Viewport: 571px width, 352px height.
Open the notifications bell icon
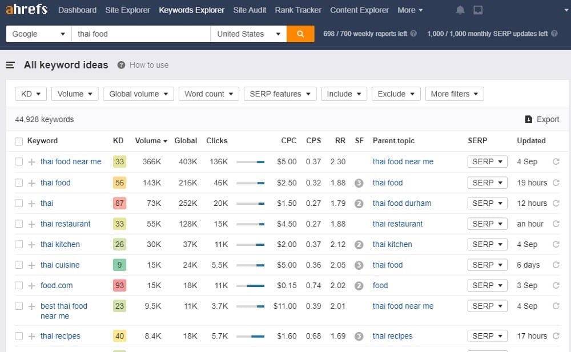click(x=460, y=10)
